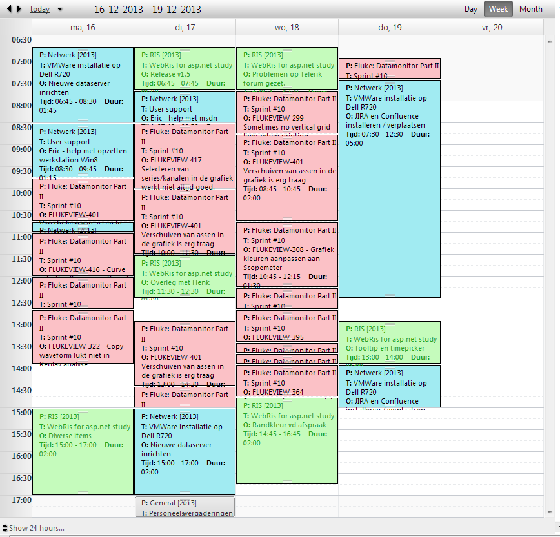
Task: Click the up-down arrow icon beside Show 24 hours
Action: click(5, 528)
